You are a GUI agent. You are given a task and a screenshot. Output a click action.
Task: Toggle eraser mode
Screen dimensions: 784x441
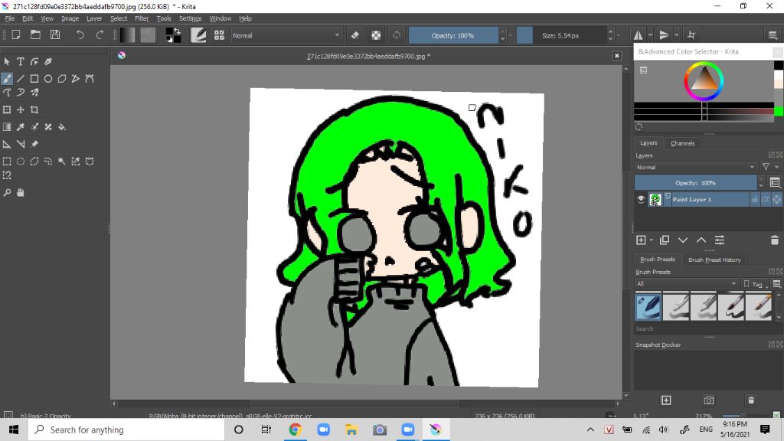(x=355, y=35)
